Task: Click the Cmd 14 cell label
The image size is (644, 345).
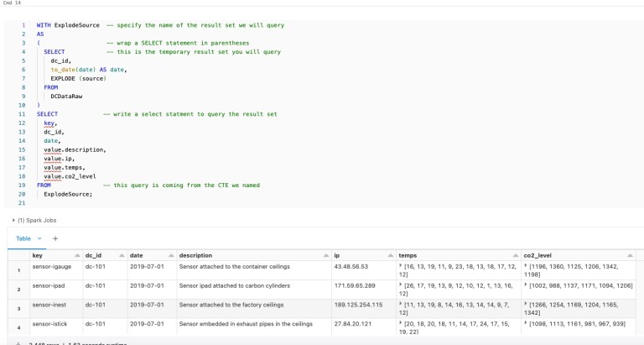Action: pyautogui.click(x=12, y=3)
